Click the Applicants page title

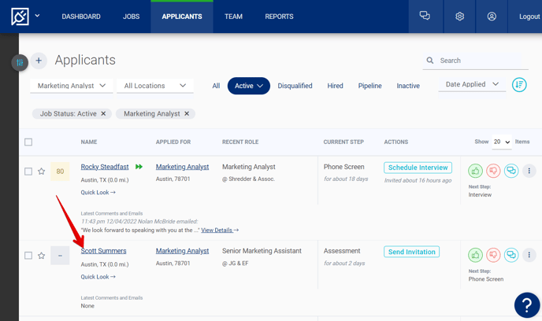[x=85, y=60]
